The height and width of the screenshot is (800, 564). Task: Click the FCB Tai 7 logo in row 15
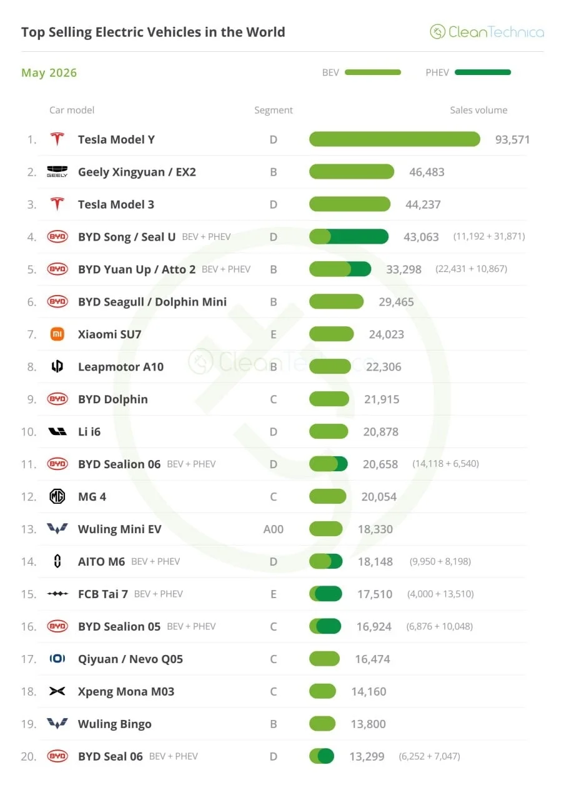tap(57, 594)
